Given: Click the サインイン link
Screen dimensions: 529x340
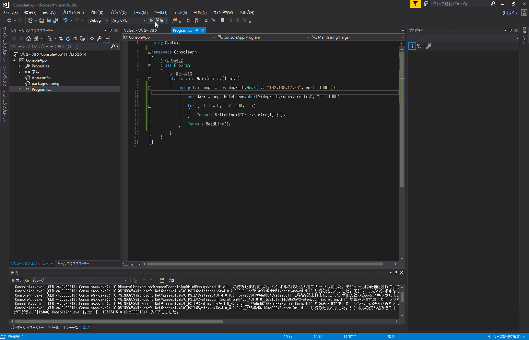Looking at the screenshot, I should pyautogui.click(x=510, y=12).
